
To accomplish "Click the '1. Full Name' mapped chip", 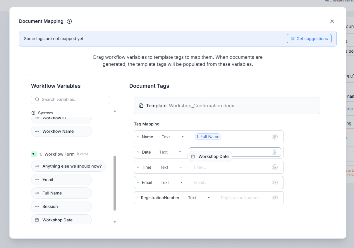I will click(x=208, y=137).
